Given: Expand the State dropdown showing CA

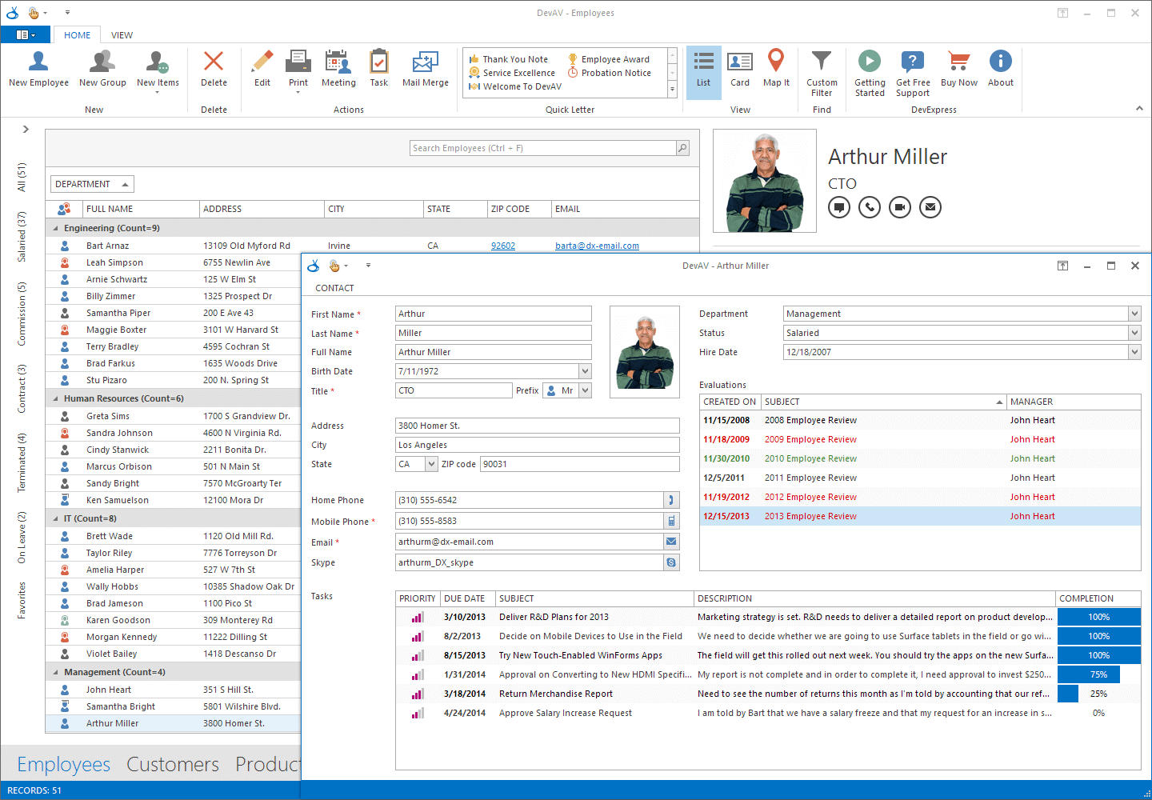Looking at the screenshot, I should pyautogui.click(x=431, y=464).
